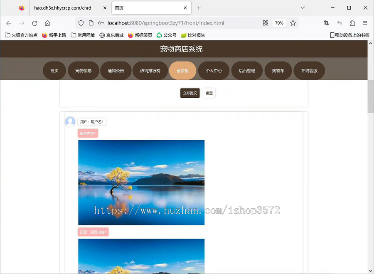Click the page scrollbar down arrow
The width and height of the screenshot is (374, 274).
(x=370, y=271)
